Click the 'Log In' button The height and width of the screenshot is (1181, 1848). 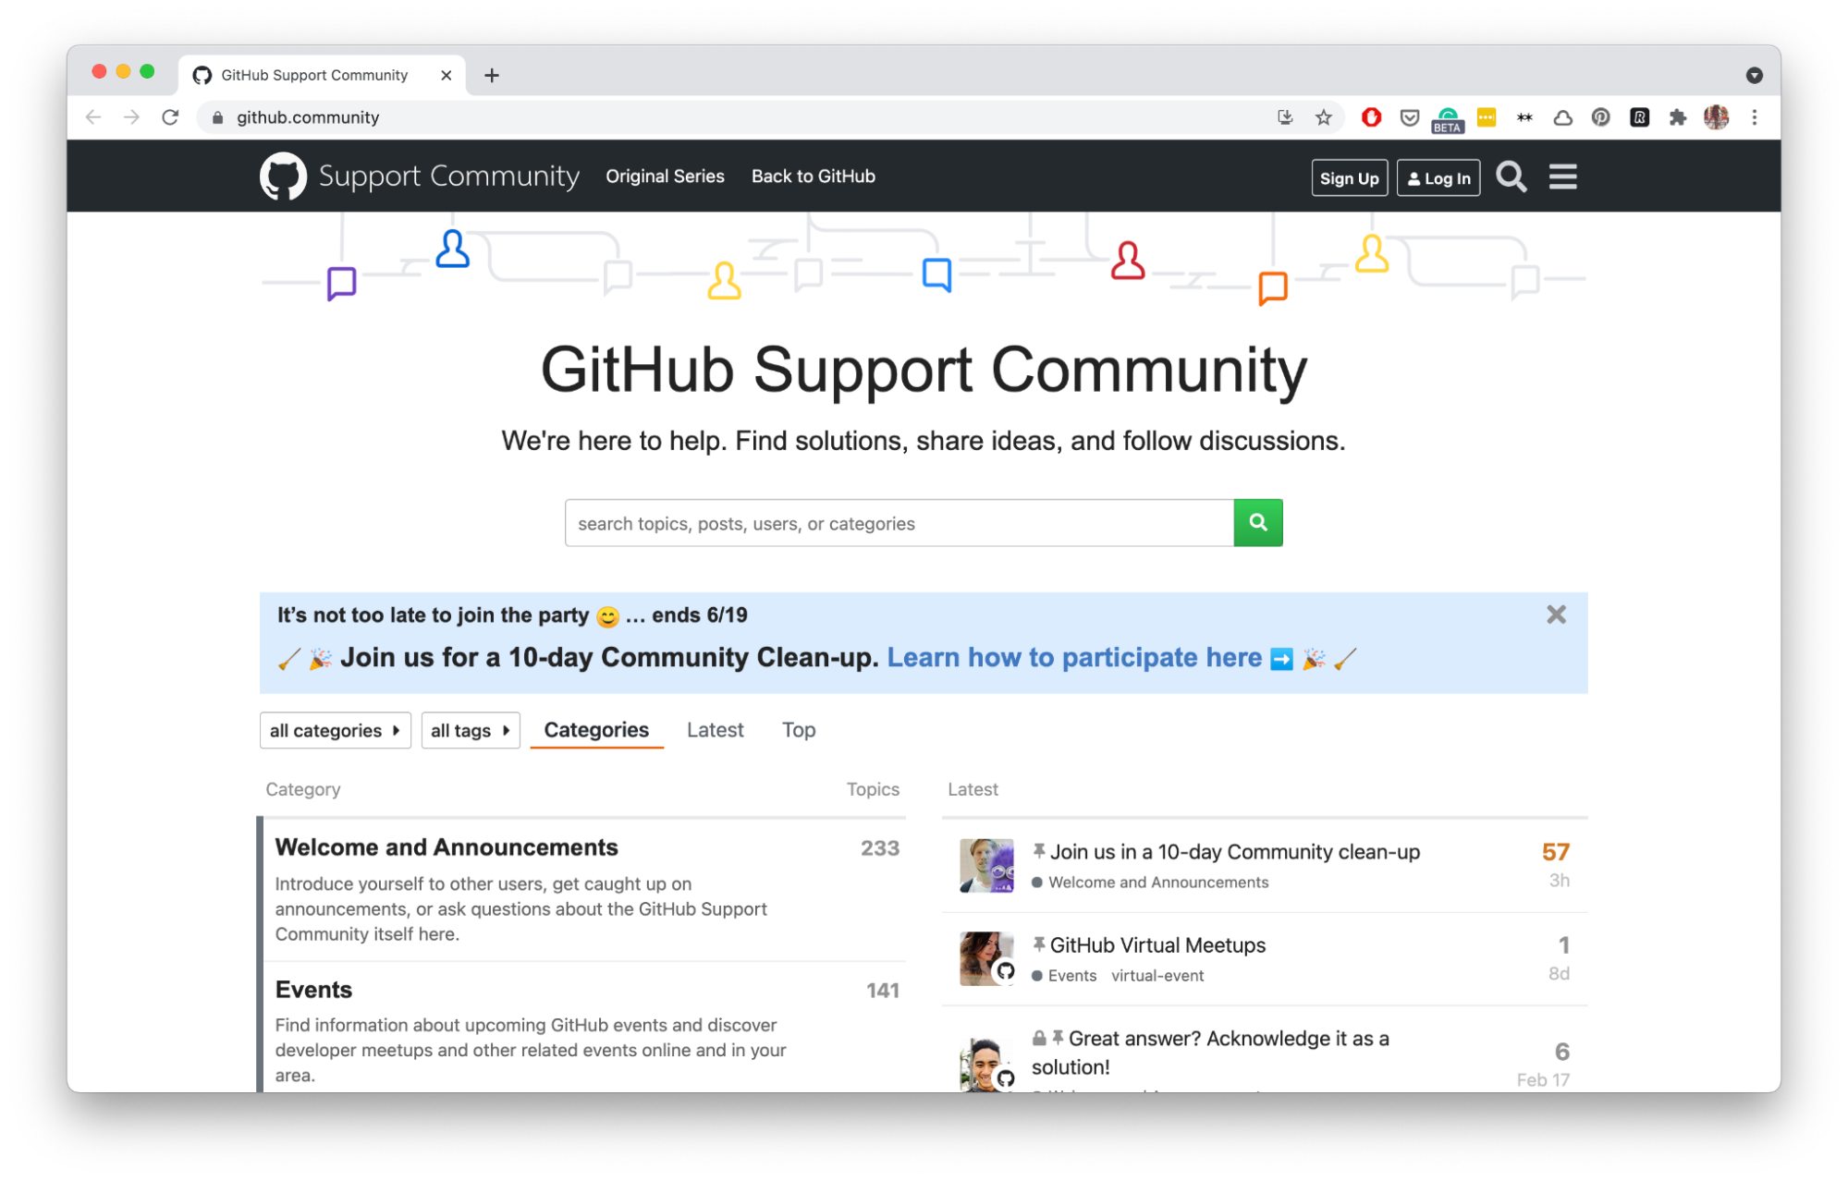click(x=1438, y=175)
